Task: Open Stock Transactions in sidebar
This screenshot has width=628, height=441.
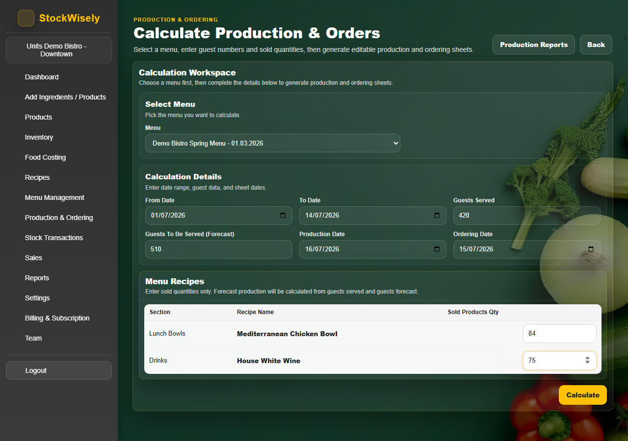Action: click(54, 238)
